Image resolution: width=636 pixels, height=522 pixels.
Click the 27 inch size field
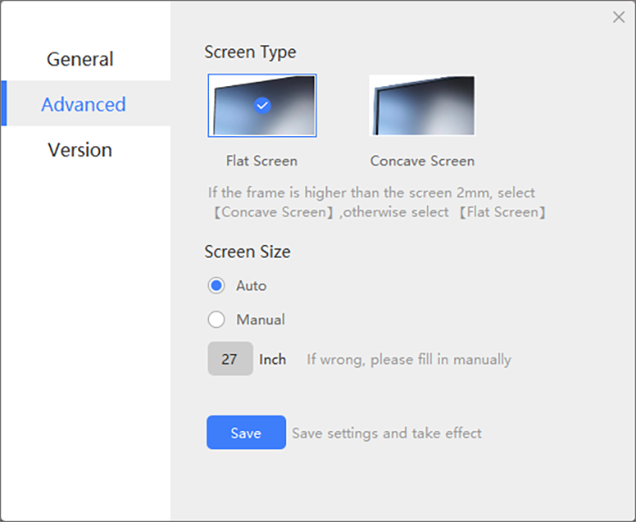[x=231, y=359]
